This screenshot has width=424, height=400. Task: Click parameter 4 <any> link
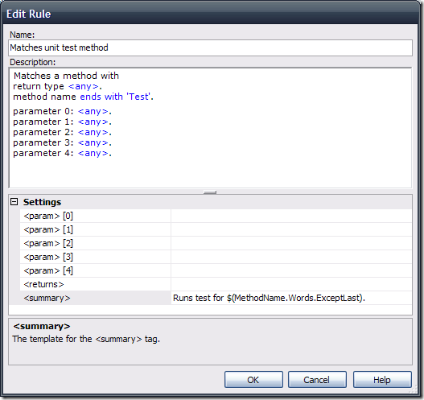[93, 154]
